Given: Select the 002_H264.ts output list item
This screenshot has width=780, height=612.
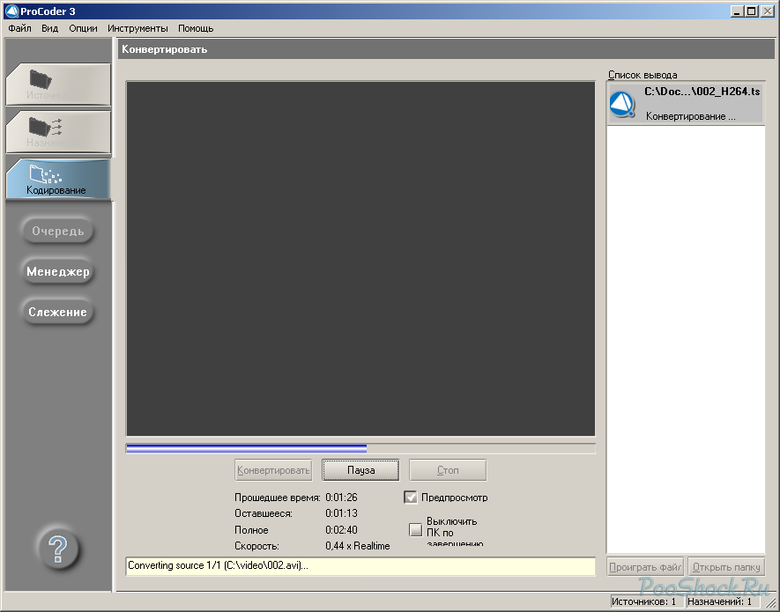Looking at the screenshot, I should tap(686, 104).
